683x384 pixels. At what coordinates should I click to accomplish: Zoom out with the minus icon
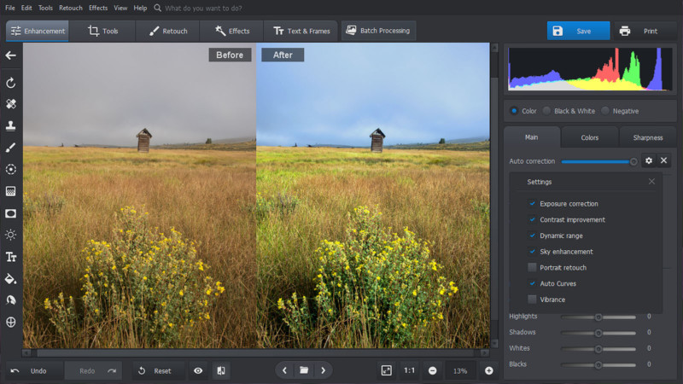tap(433, 370)
